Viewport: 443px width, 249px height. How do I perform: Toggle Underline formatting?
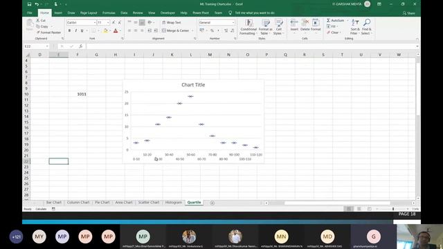(82, 30)
